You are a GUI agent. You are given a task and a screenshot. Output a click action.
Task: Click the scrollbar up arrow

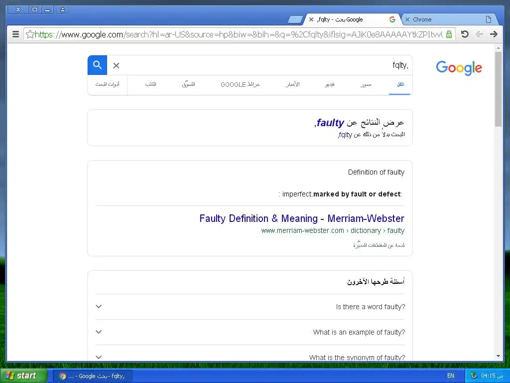pyautogui.click(x=498, y=48)
